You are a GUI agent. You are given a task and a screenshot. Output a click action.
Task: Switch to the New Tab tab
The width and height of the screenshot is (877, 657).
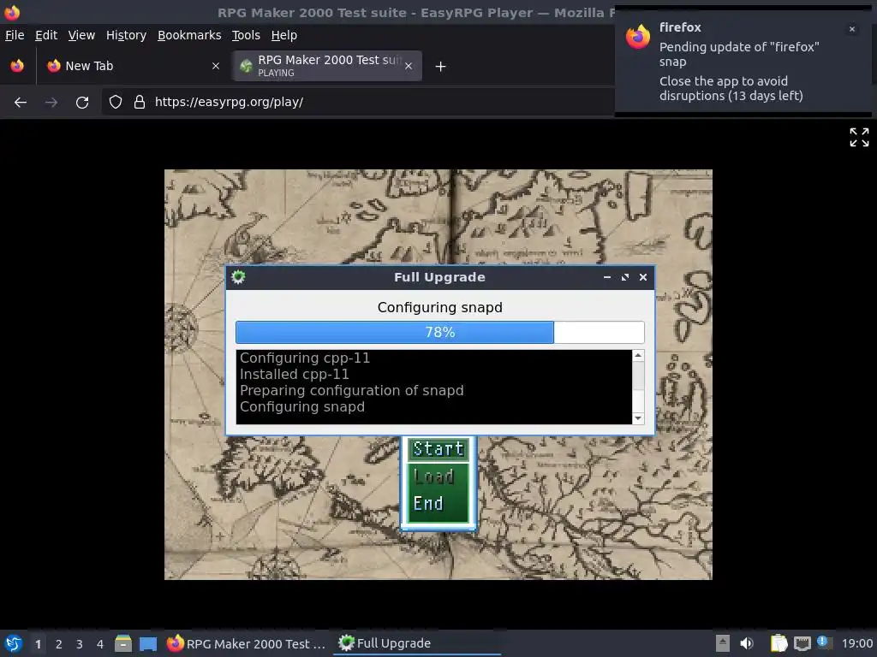tap(133, 66)
